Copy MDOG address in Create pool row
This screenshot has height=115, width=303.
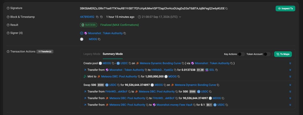pos(113,63)
